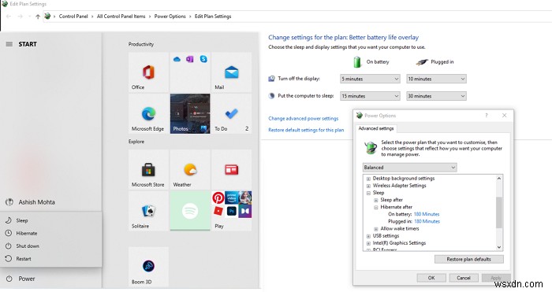
Task: Click Power Options breadcrumb
Action: (x=170, y=17)
